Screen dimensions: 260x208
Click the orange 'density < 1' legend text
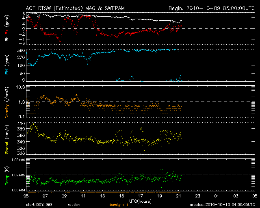point(119,205)
